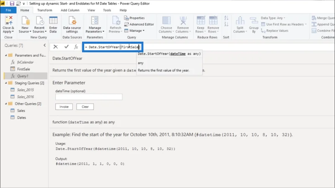Collapse Staging Queries folder

[x=6, y=83]
